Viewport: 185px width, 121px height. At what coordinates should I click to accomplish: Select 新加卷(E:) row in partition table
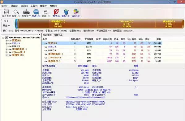(x=102, y=61)
